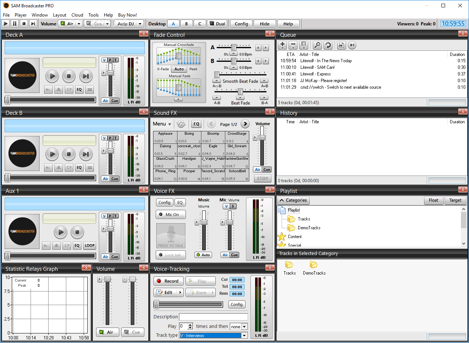Open the File menu

coord(6,15)
